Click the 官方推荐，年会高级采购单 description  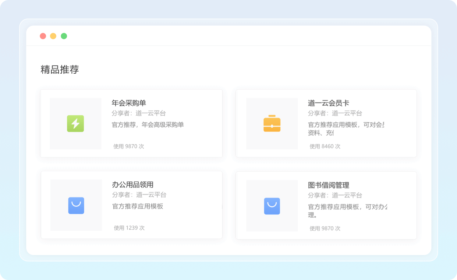[x=148, y=125]
